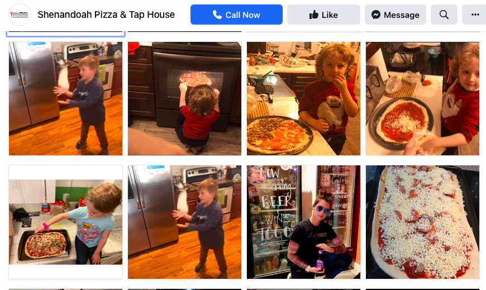Open the search magnifier icon
486x290 pixels.
pyautogui.click(x=444, y=15)
